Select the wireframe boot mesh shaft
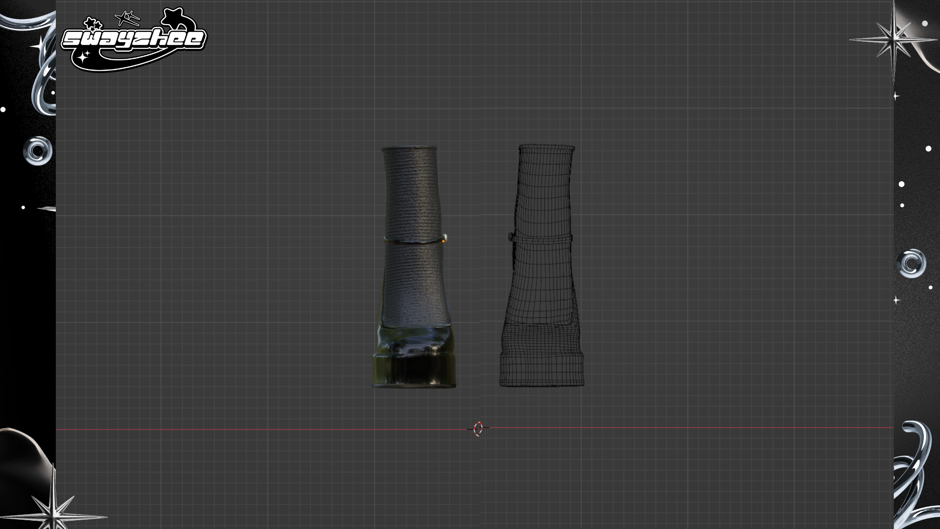The height and width of the screenshot is (529, 940). [543, 196]
